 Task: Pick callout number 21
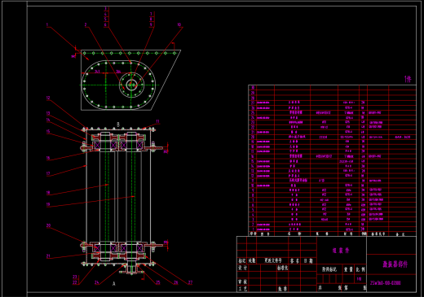pyautogui.click(x=48, y=256)
